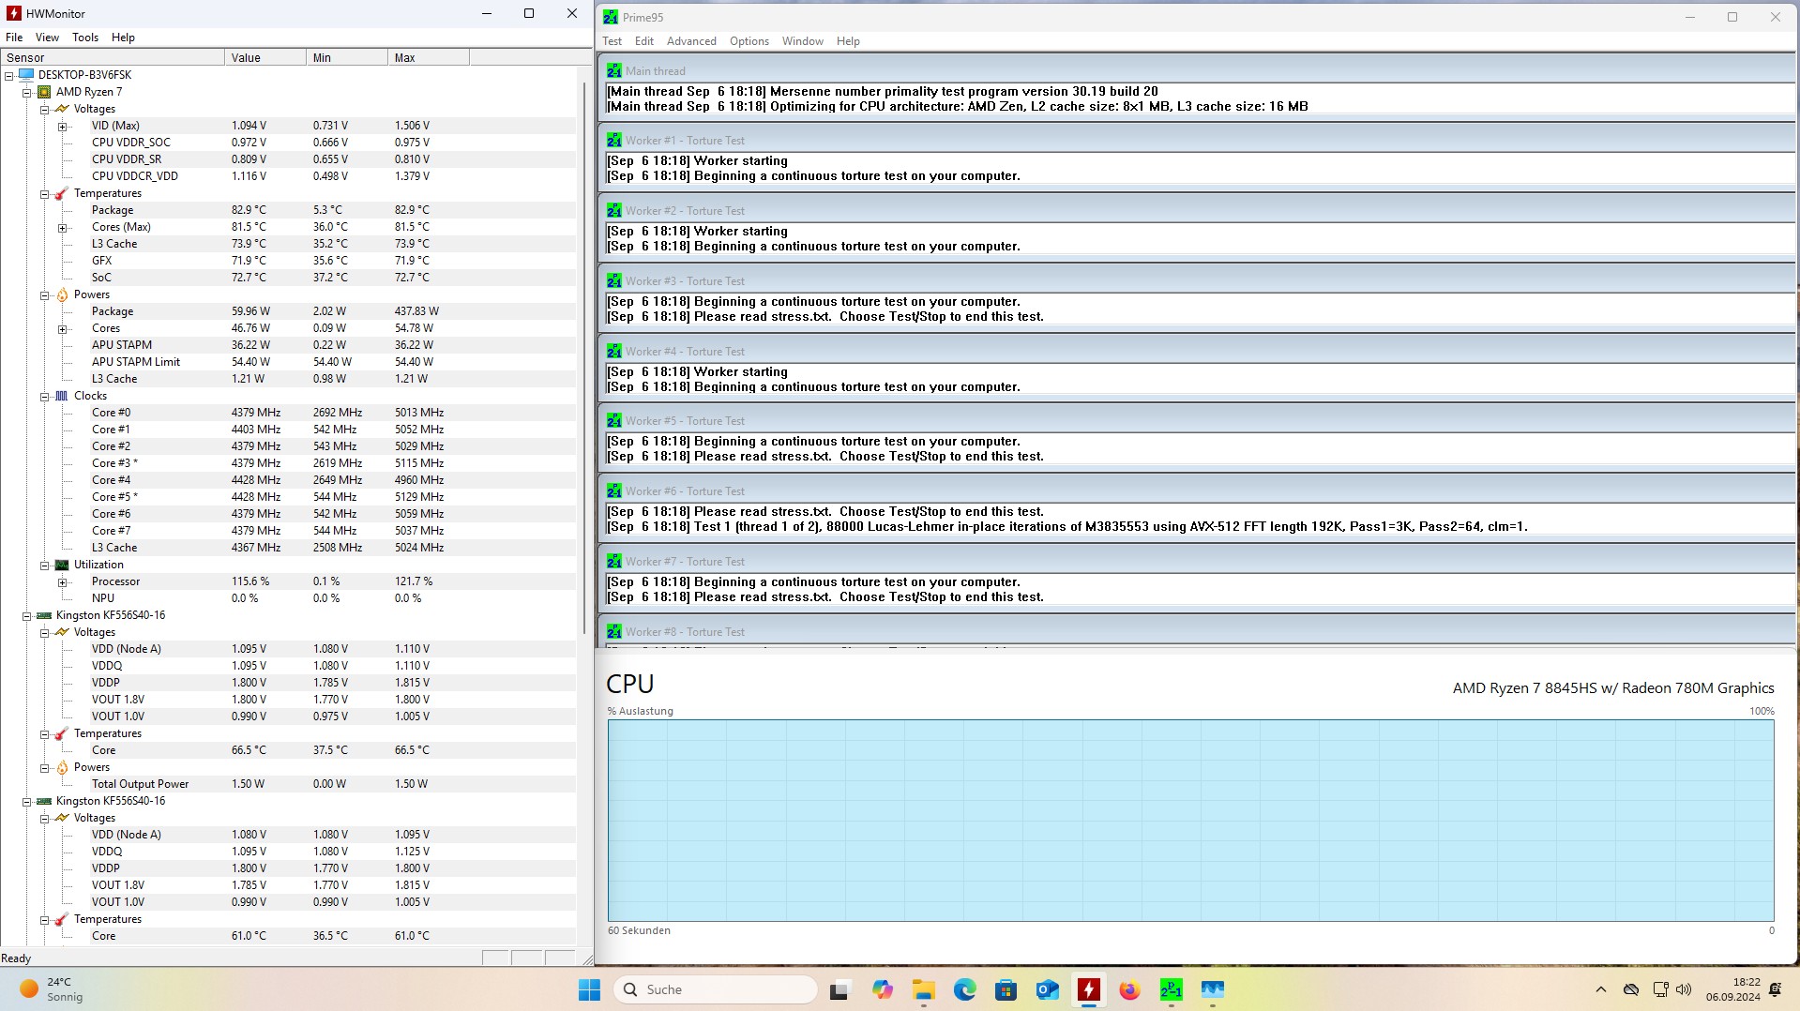Click the first Kingston memory module icon
This screenshot has height=1011, width=1800.
[x=43, y=615]
